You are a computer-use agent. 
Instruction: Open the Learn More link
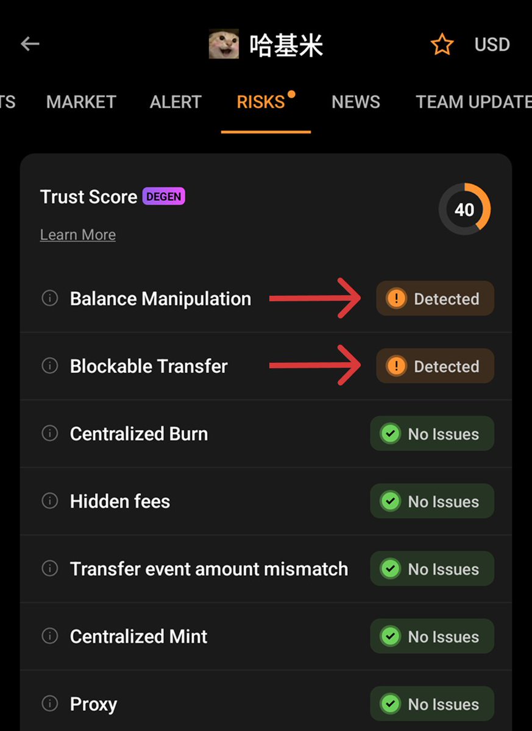click(78, 235)
